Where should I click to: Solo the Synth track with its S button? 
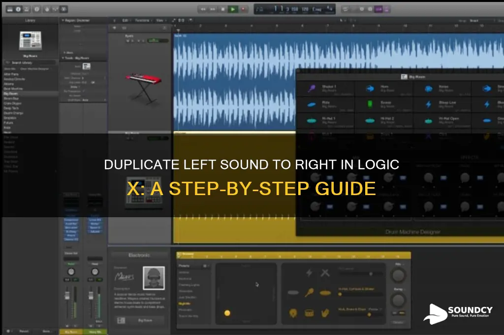tap(133, 41)
